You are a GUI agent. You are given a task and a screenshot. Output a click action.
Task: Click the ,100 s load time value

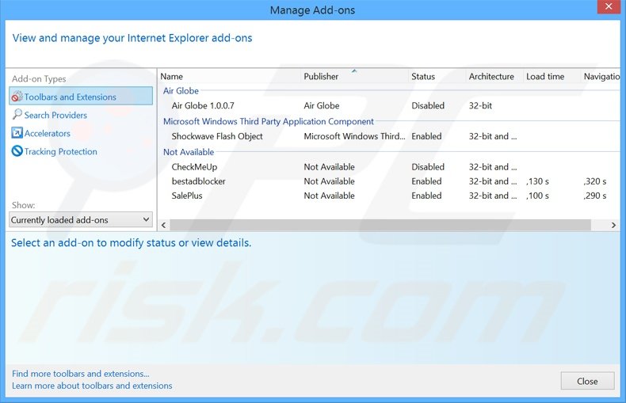[537, 196]
